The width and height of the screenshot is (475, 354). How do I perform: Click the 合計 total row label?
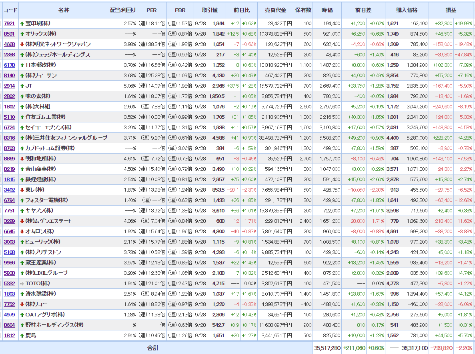pyautogui.click(x=153, y=348)
